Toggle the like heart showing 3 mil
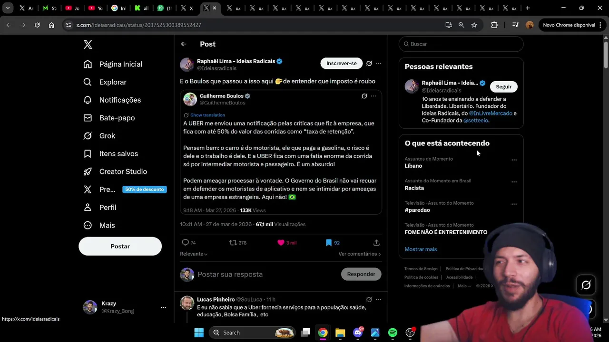This screenshot has height=342, width=609. click(x=287, y=243)
